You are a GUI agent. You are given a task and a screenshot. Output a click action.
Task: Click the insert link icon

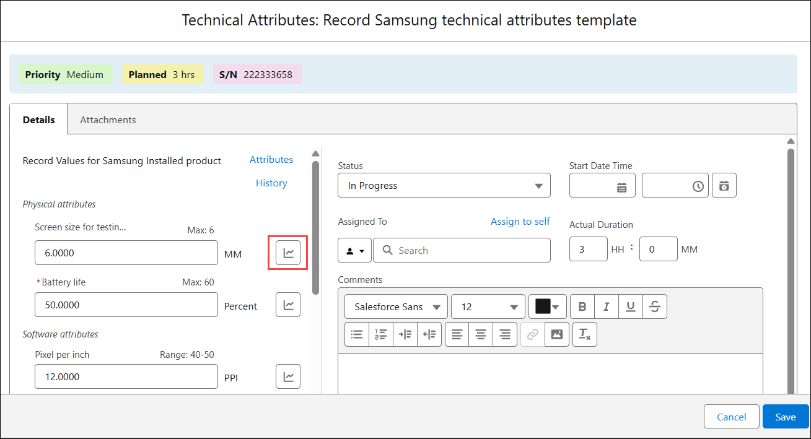tap(533, 334)
